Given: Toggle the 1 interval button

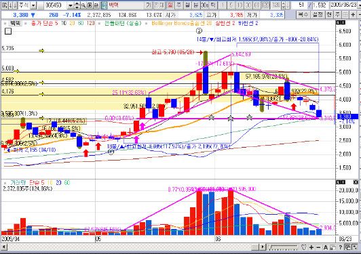Looking at the screenshot, I should coord(223,5).
